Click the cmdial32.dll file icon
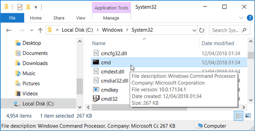Screen dimensions: 255x131 (x=96, y=80)
